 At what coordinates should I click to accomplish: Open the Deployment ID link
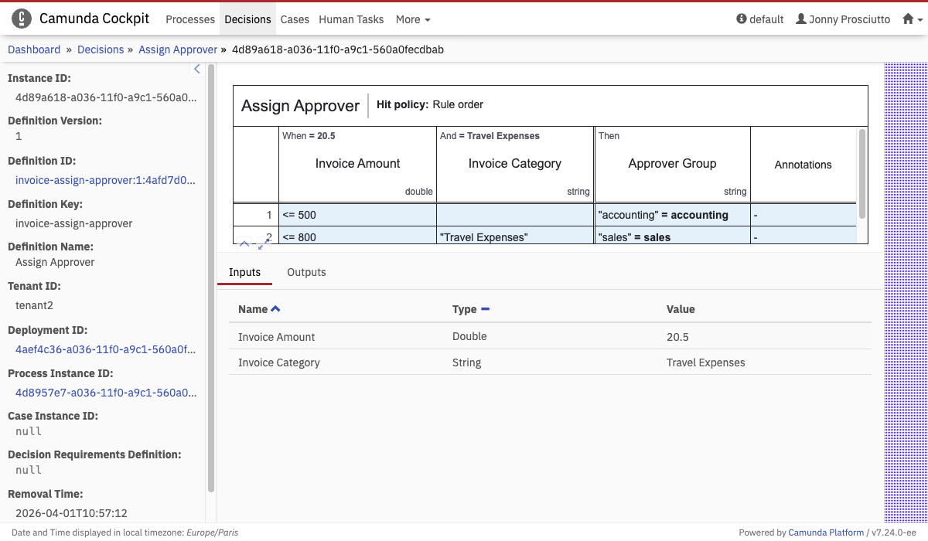click(x=105, y=349)
